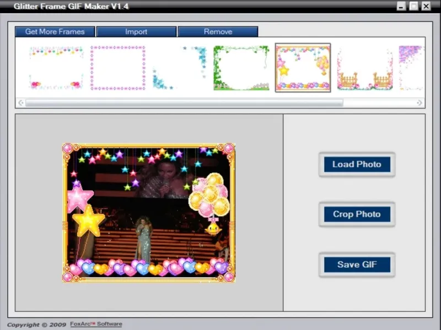This screenshot has height=330, width=441.
Task: Click the Load Photo button
Action: [x=357, y=164]
